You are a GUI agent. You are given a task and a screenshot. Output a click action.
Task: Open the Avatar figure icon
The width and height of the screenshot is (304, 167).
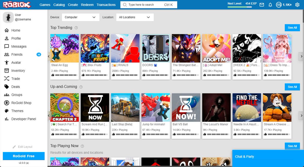[7, 62]
